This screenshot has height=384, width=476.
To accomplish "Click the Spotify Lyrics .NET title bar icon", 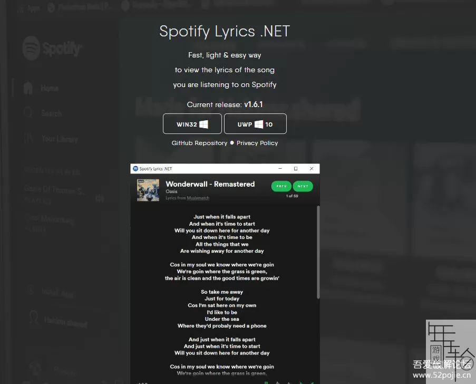I will [x=135, y=169].
